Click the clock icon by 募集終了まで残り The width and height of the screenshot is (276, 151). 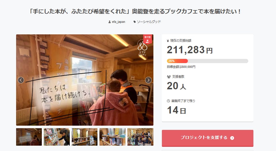click(168, 101)
